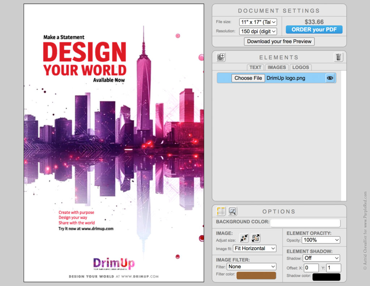
Task: Switch to the LOGOS tab
Action: point(301,67)
